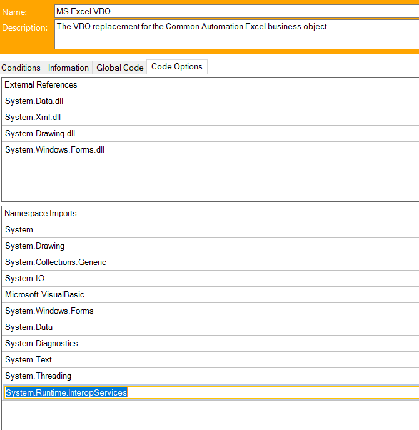Click the empty area below external references
Screen dimensions: 419x430
point(209,179)
